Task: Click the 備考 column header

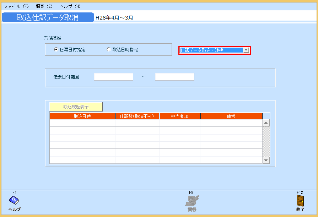Action: pyautogui.click(x=231, y=116)
